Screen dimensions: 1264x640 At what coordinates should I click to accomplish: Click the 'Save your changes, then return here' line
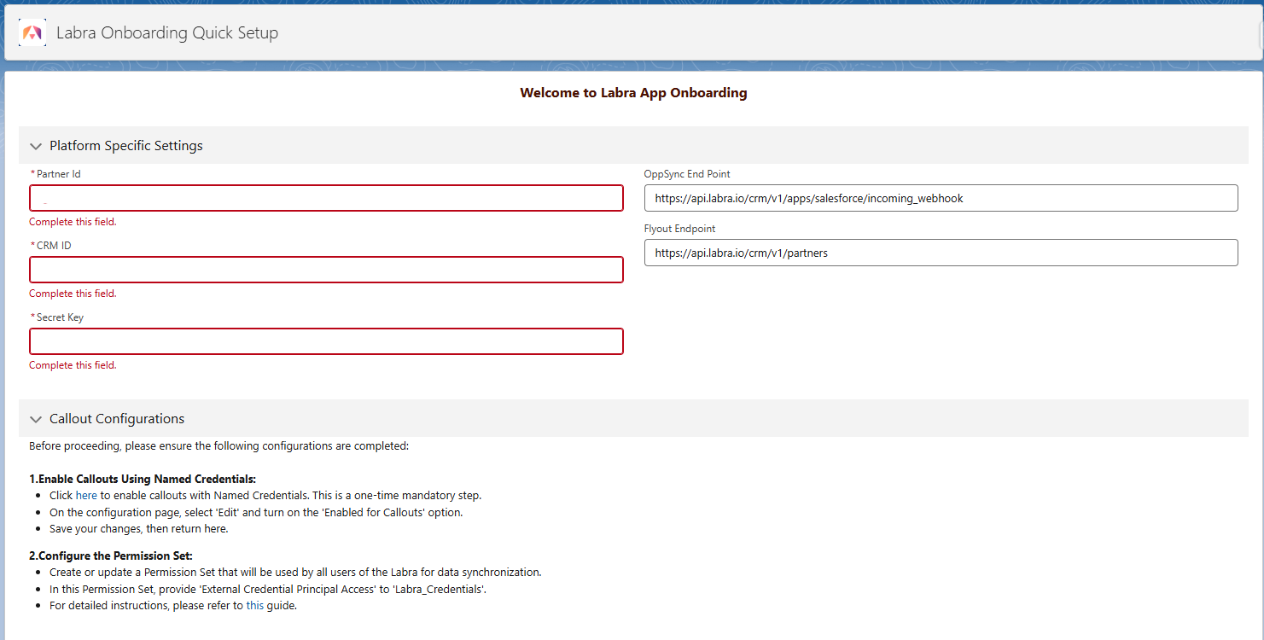pos(139,528)
